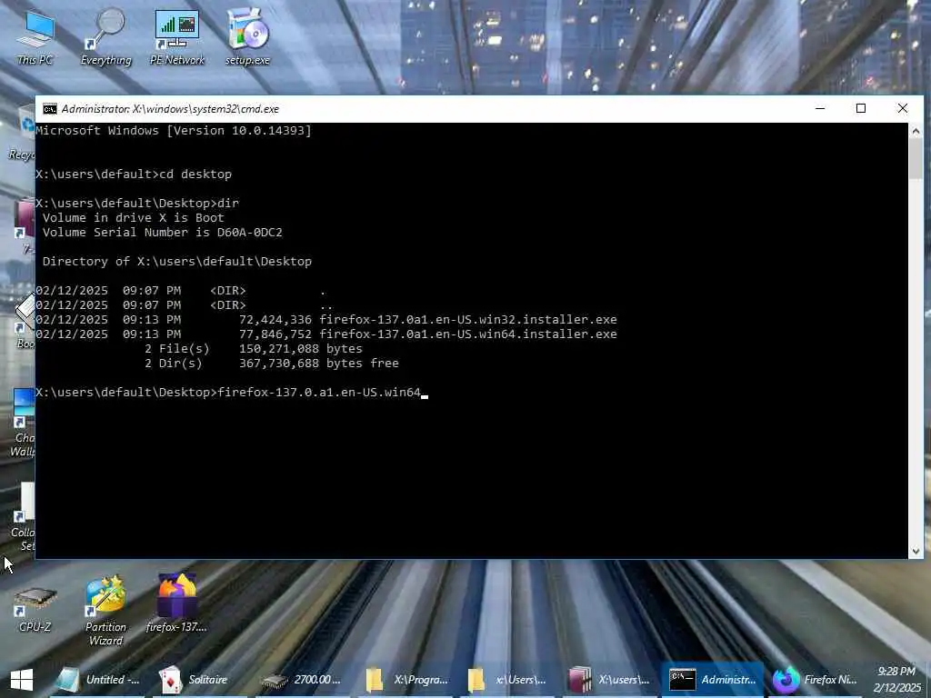Click the win64.installer.exe filename in dir listing
Screen dimensions: 931x698
(x=468, y=334)
